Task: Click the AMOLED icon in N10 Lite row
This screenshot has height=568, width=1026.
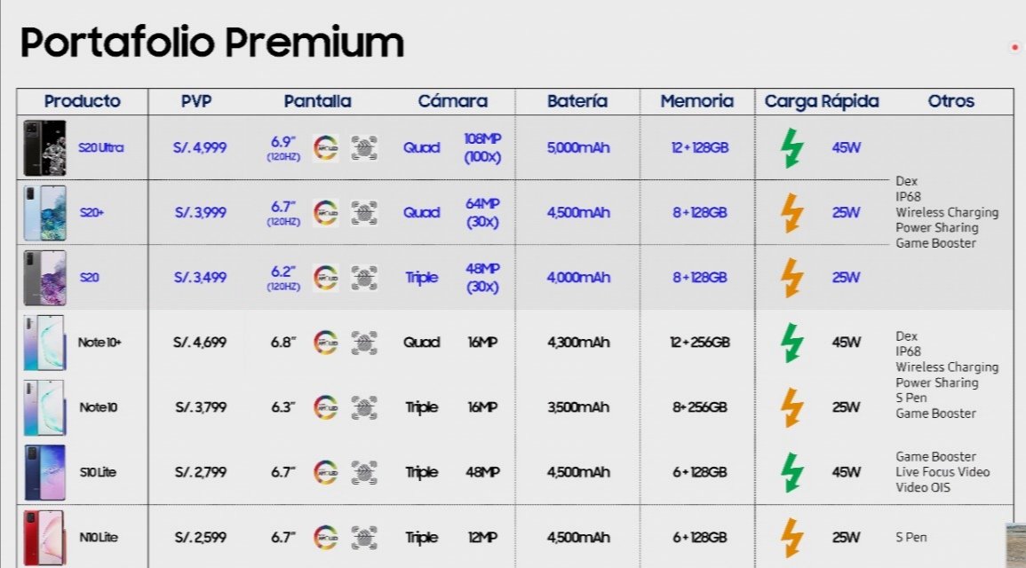Action: 325,537
